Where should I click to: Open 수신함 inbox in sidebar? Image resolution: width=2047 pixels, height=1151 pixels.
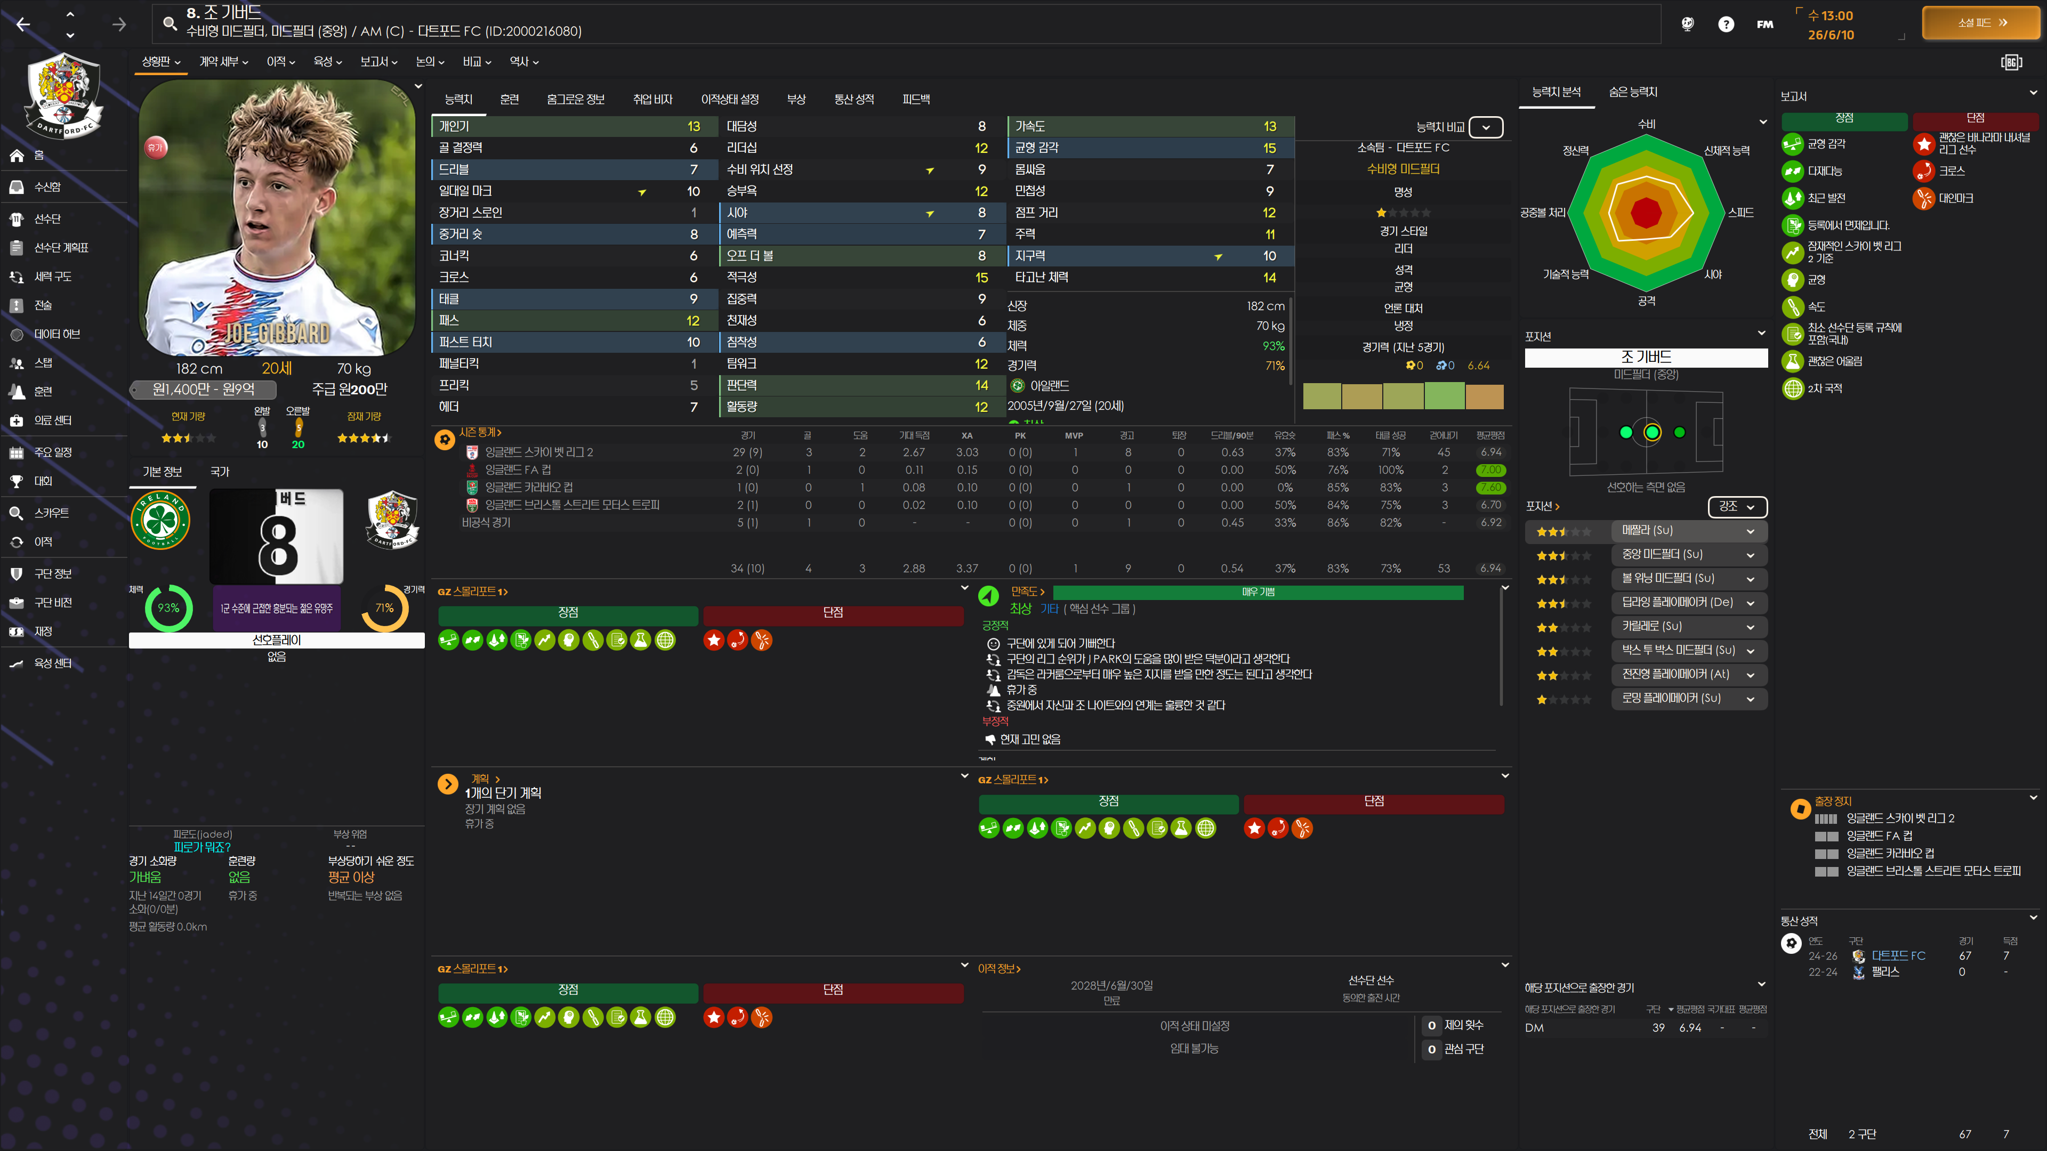[x=47, y=188]
